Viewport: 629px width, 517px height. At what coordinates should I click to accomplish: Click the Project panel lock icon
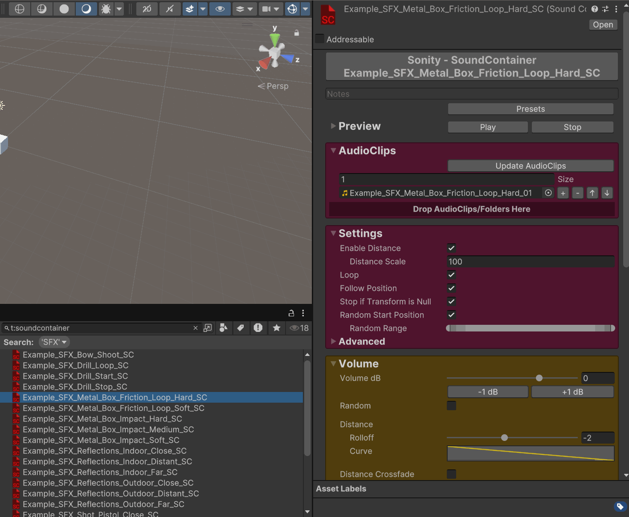click(x=291, y=313)
